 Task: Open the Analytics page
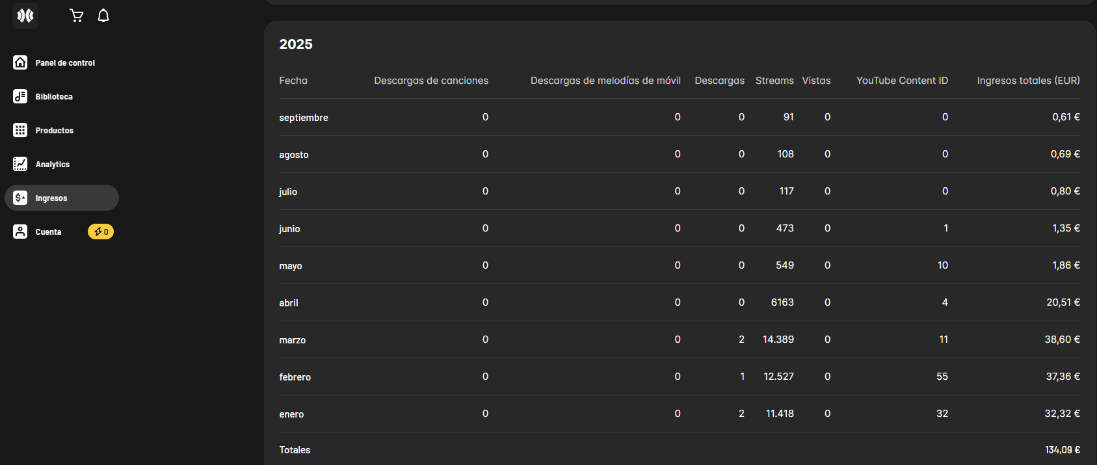click(x=53, y=165)
